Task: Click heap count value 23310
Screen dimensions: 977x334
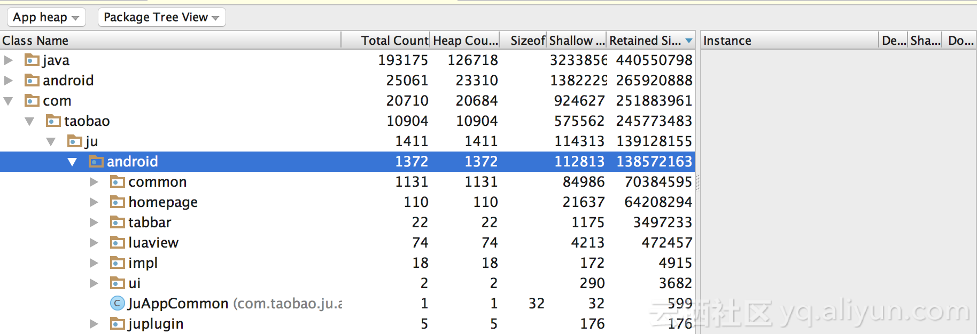Action: (x=477, y=81)
